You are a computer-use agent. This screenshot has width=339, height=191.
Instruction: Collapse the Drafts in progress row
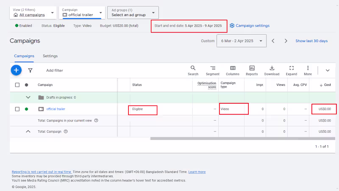28,97
